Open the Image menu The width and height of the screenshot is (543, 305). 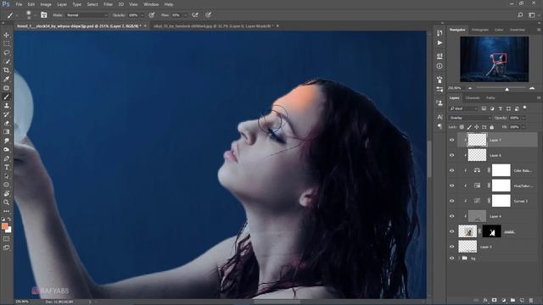click(x=46, y=4)
